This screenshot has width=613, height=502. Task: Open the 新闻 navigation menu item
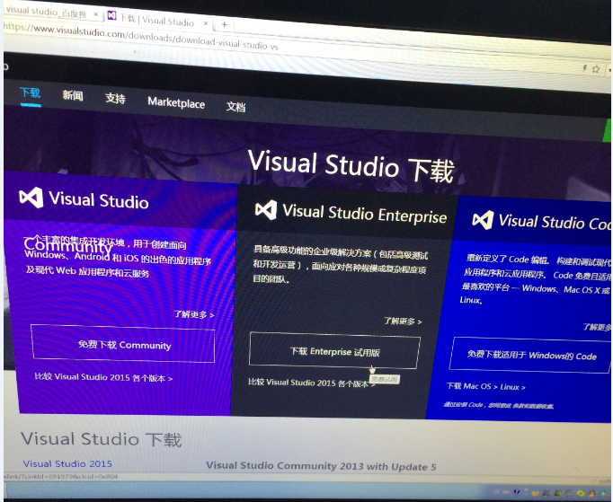pos(73,95)
